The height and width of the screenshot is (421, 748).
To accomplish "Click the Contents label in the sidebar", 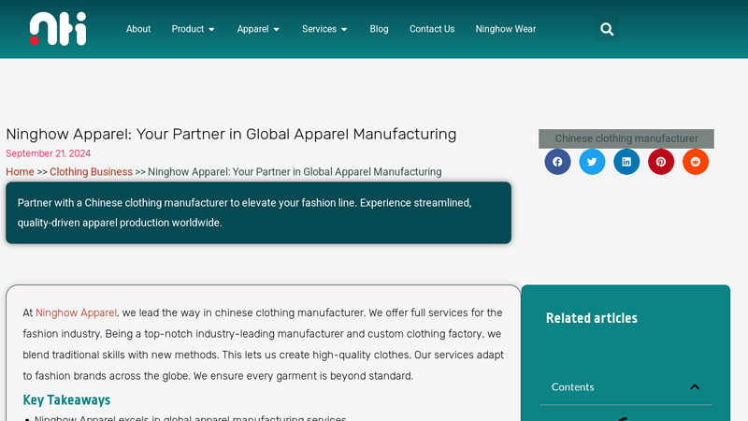I will (x=572, y=387).
